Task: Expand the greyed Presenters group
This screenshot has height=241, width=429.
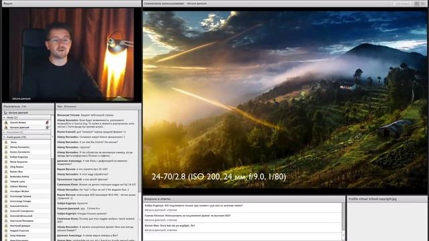Action: coord(5,133)
